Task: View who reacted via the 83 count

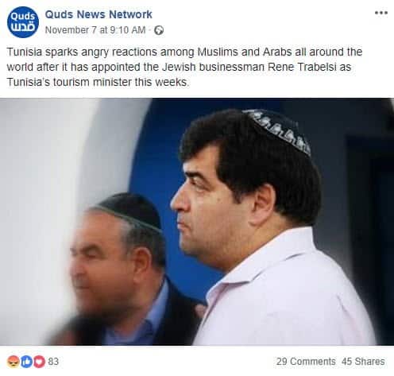Action: [53, 362]
